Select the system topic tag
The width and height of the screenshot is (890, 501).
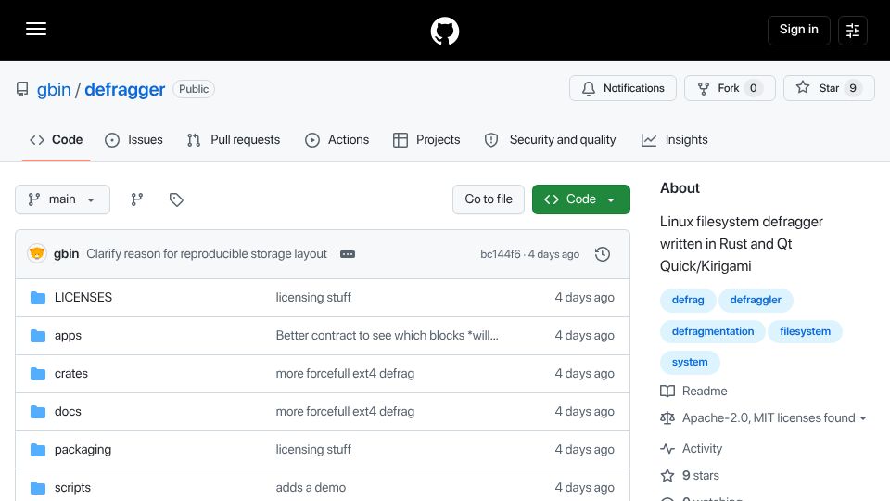pyautogui.click(x=690, y=362)
